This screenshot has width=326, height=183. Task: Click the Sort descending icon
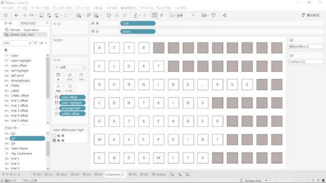pos(124,15)
